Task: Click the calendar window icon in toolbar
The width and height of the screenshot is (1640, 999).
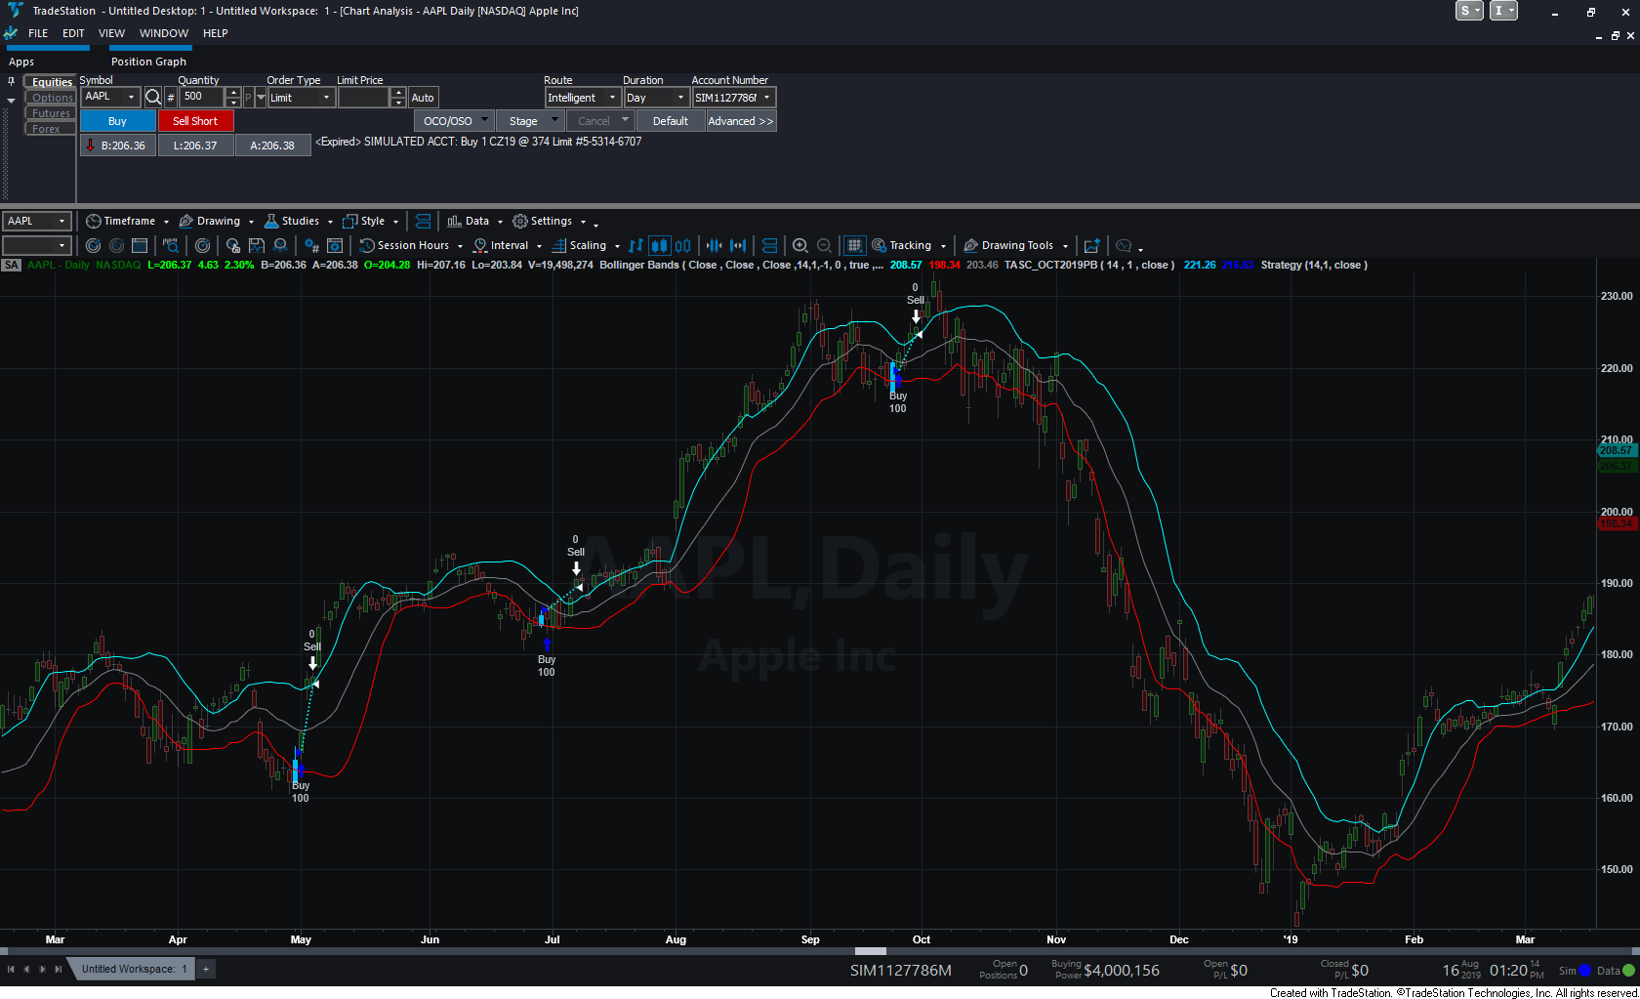Action: point(140,246)
